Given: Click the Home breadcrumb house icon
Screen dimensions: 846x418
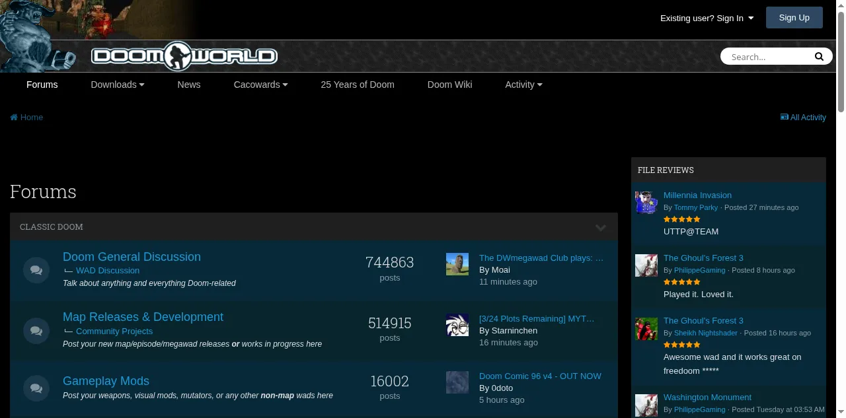Looking at the screenshot, I should coord(14,118).
